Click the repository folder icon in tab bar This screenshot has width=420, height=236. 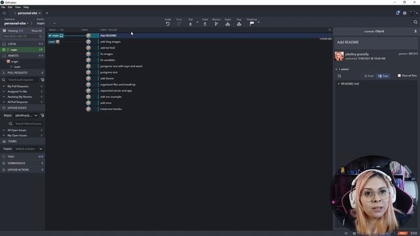(x=5, y=13)
